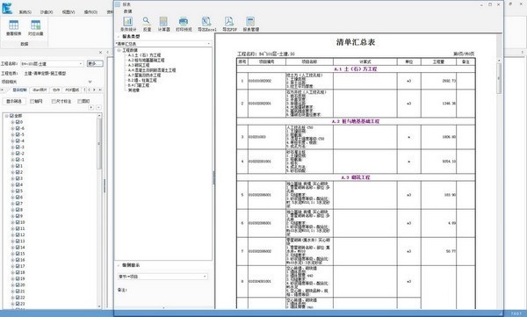527x317 pixels.
Task: Switch to the PDF图纸 tab
Action: pos(72,90)
